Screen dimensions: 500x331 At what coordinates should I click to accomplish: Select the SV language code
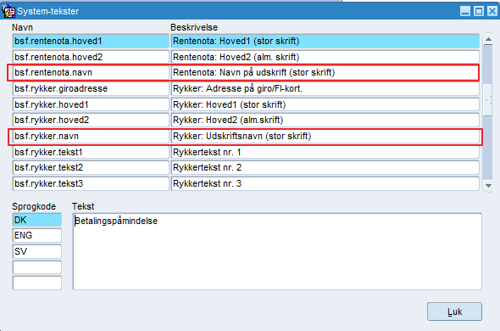coord(37,251)
